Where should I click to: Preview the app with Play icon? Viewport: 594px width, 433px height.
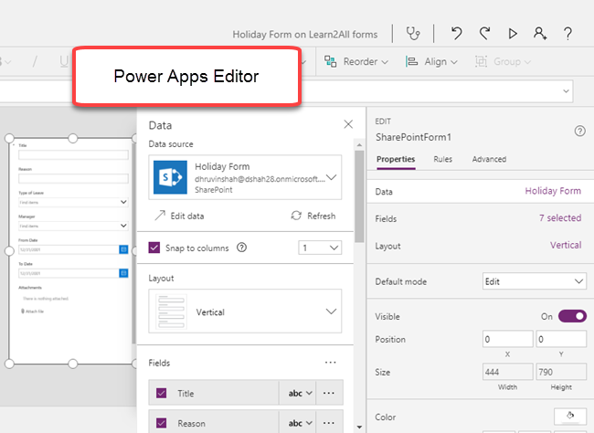point(513,34)
